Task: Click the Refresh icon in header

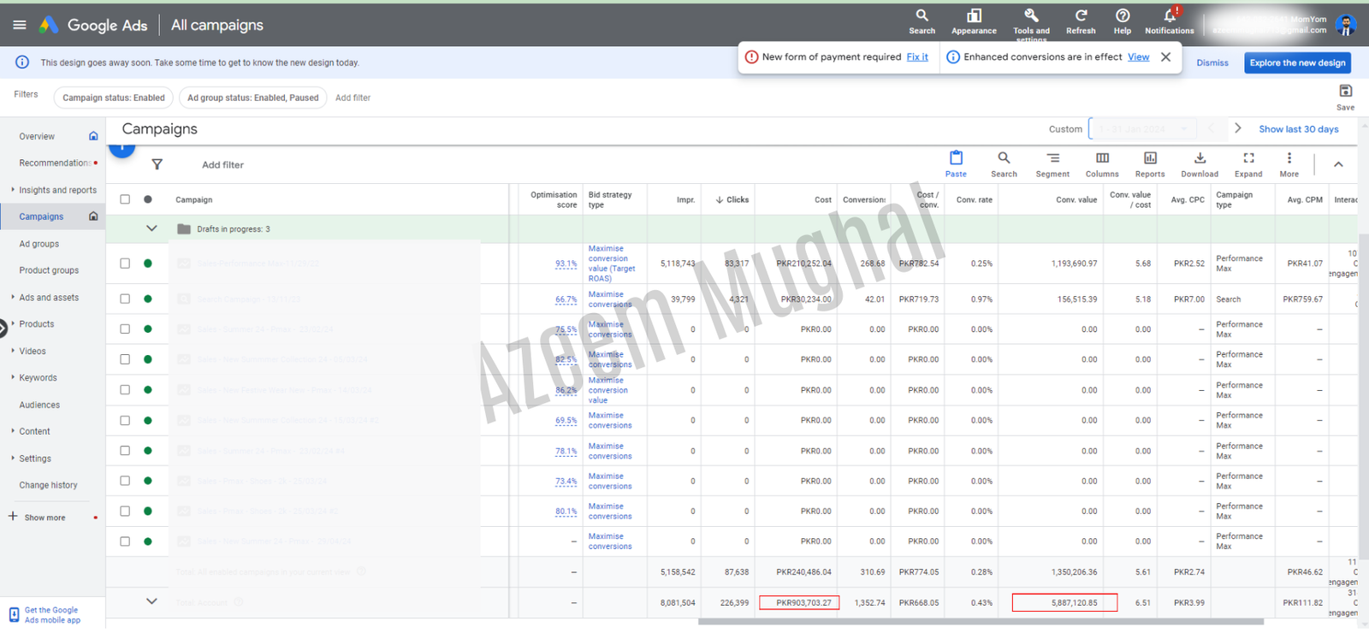Action: pyautogui.click(x=1081, y=16)
